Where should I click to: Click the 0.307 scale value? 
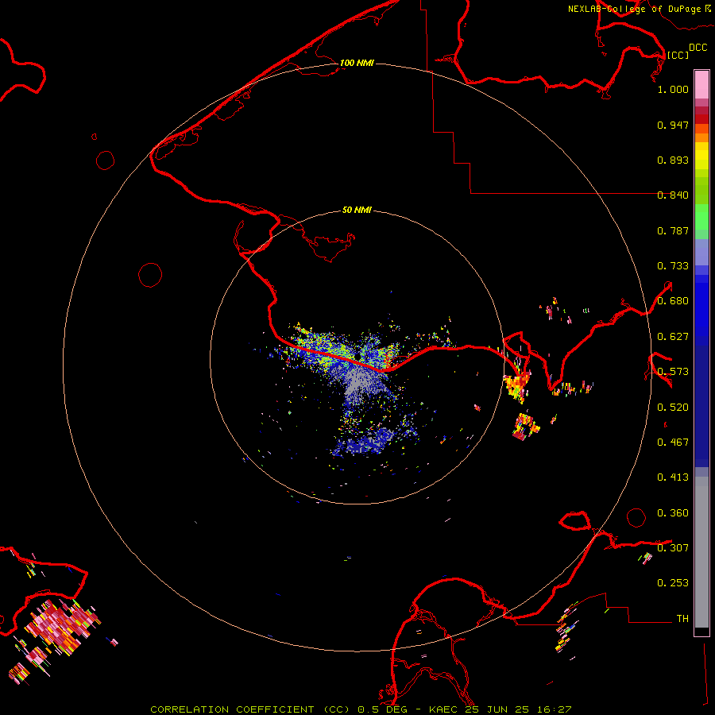[673, 547]
